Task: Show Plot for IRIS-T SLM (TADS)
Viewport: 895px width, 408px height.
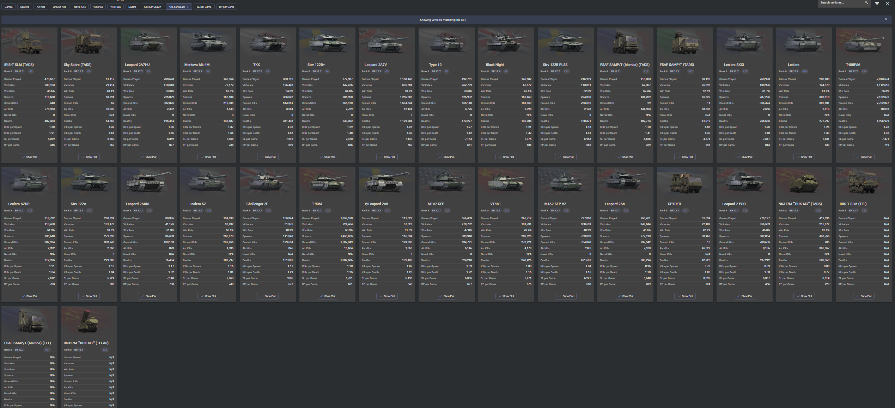Action: 29,157
